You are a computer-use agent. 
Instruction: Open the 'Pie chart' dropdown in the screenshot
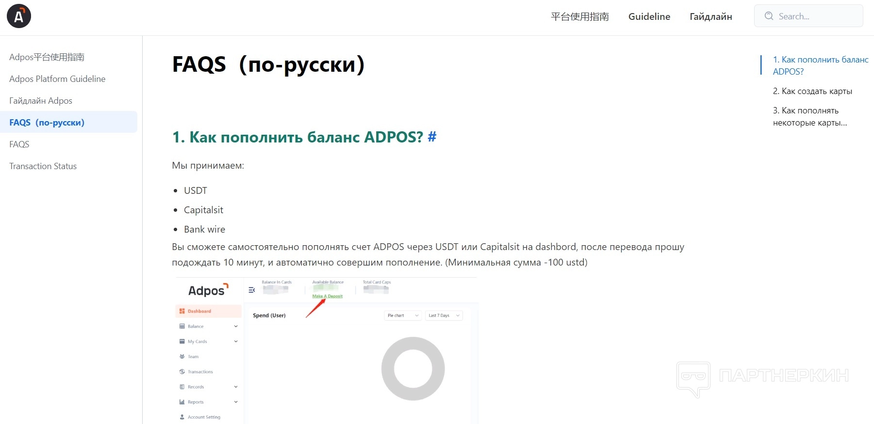tap(403, 315)
